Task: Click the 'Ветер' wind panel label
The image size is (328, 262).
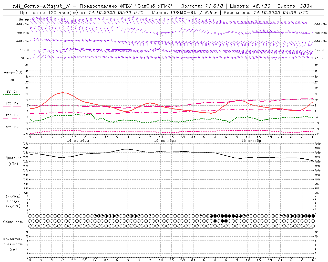Action: (x=24, y=19)
